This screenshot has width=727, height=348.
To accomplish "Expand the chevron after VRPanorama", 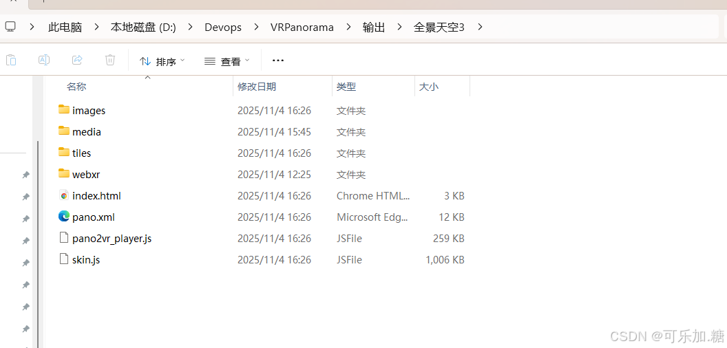I will [348, 27].
